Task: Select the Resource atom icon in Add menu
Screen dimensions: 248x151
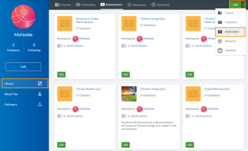Action: (x=220, y=41)
